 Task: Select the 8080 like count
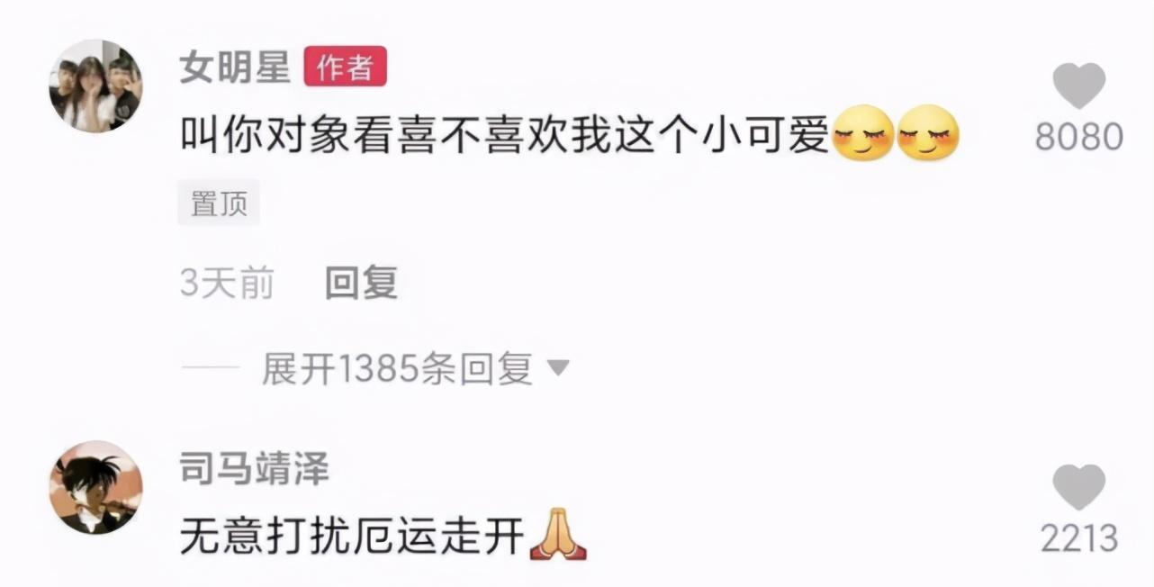tap(1078, 138)
